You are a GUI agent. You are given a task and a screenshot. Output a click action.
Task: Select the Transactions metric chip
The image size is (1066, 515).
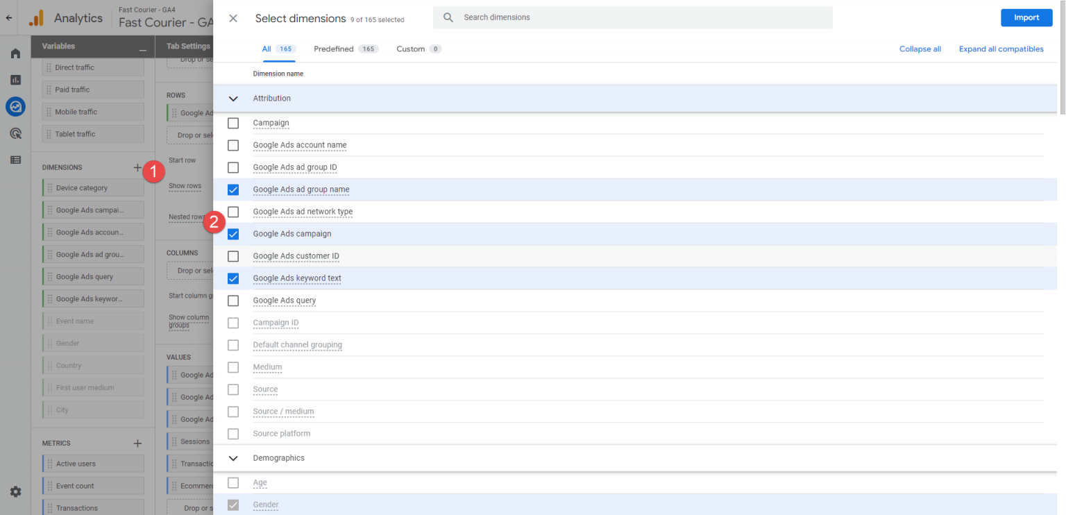(93, 507)
